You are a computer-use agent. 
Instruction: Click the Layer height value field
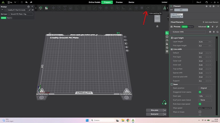point(205,42)
